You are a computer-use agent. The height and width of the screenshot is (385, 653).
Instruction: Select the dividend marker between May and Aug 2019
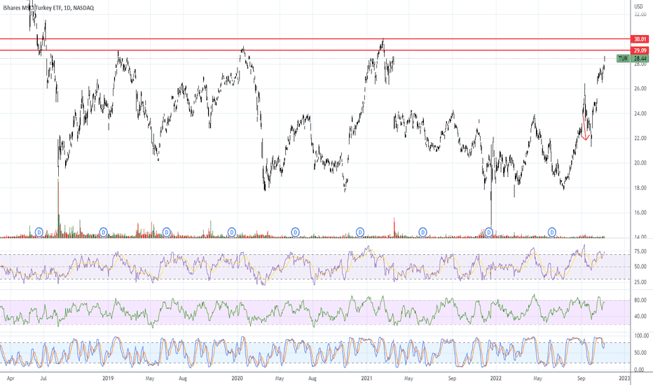point(167,232)
